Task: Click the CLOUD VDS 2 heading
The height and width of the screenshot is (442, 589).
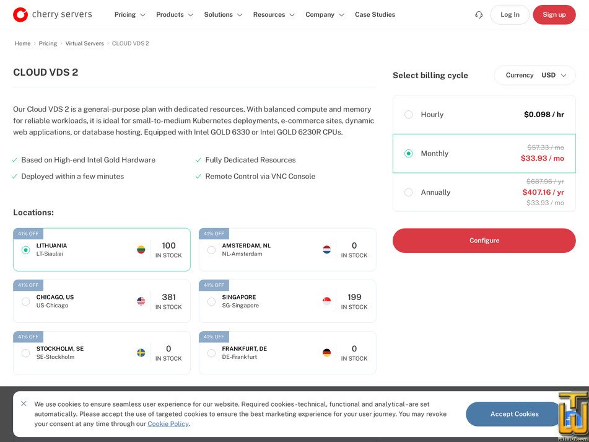Action: [x=46, y=72]
